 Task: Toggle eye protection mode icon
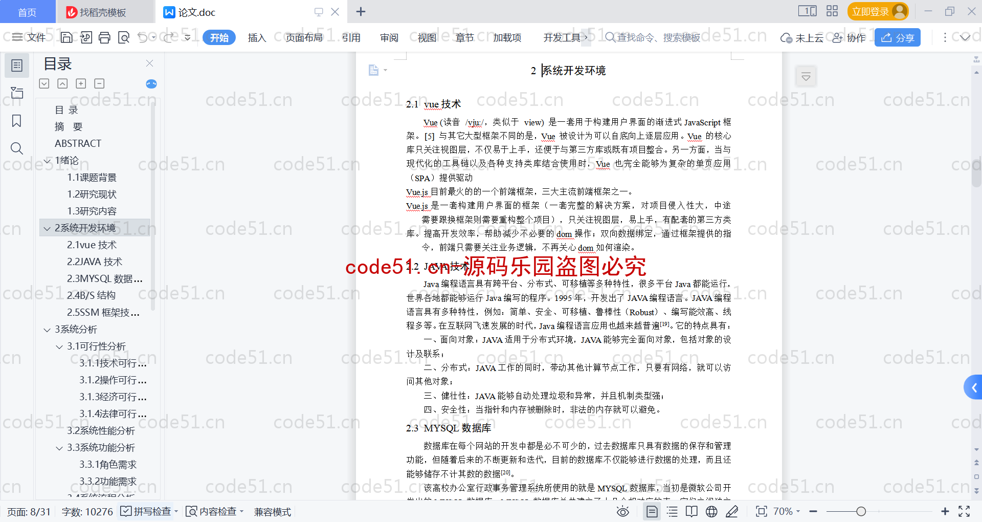622,511
